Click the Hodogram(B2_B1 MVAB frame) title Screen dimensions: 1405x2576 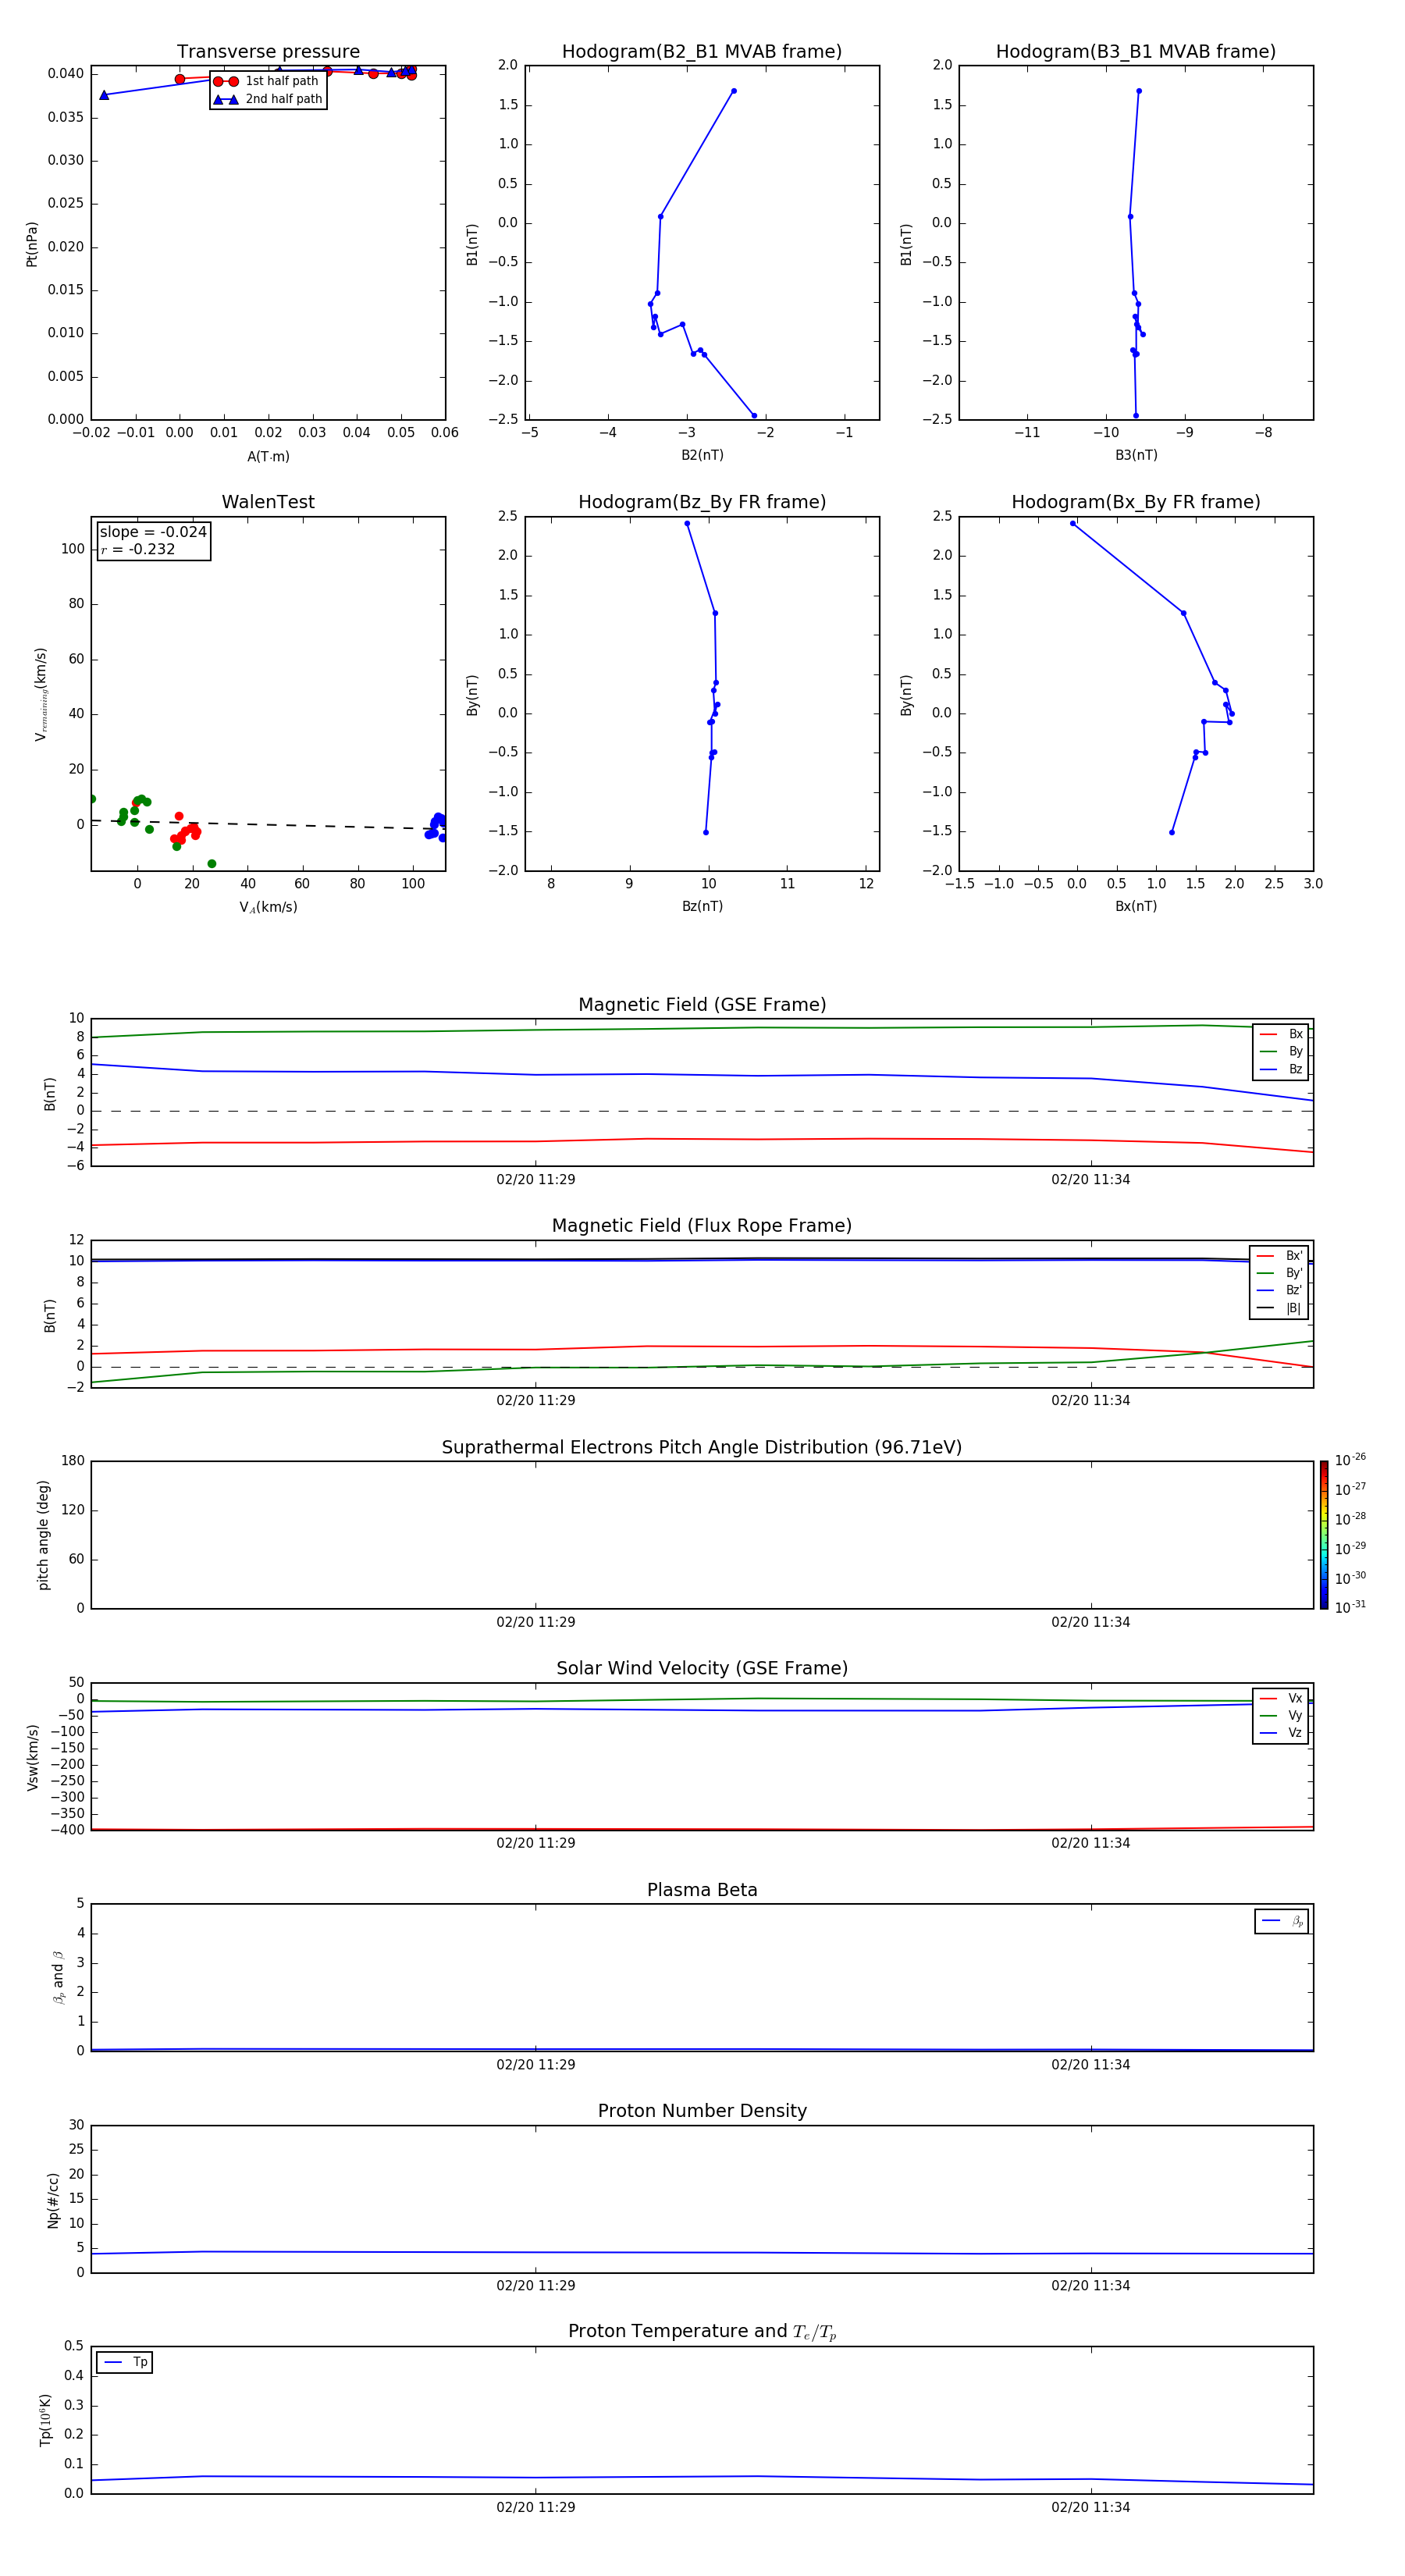pyautogui.click(x=701, y=52)
